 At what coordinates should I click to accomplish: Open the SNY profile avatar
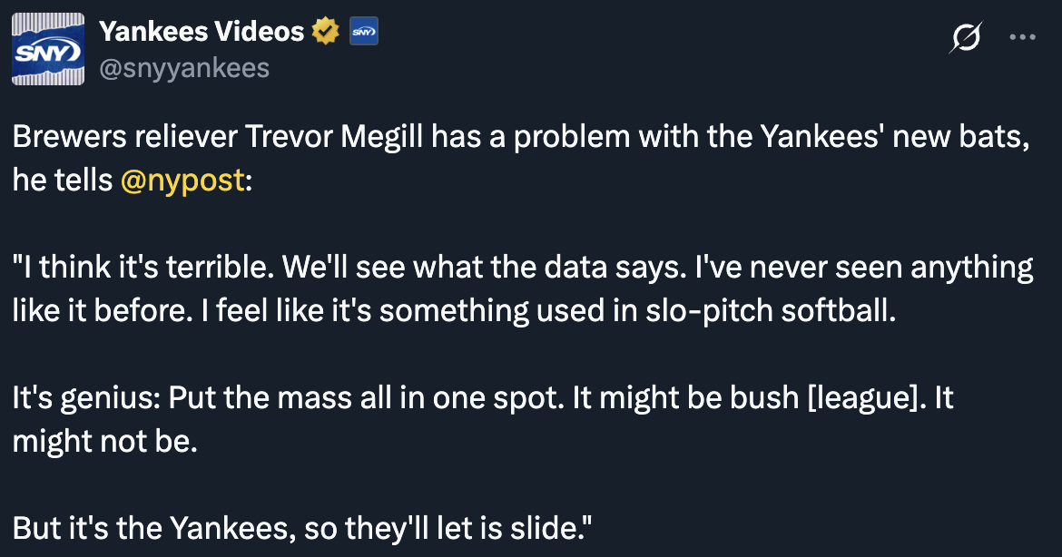pos(48,49)
